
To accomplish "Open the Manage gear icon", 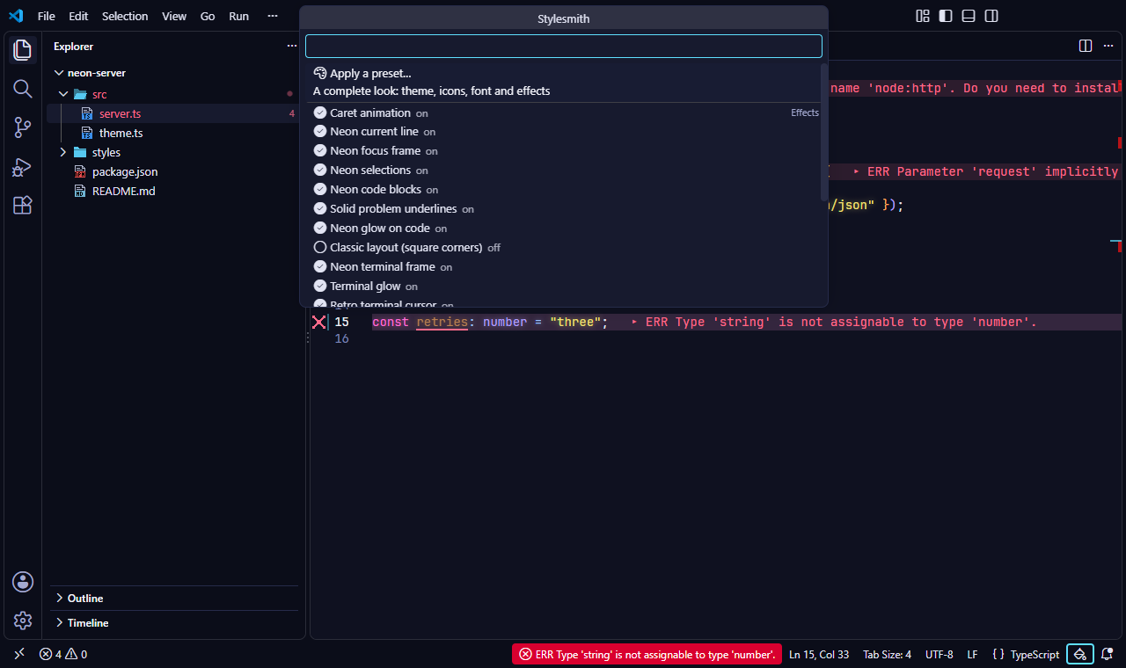I will 23,621.
